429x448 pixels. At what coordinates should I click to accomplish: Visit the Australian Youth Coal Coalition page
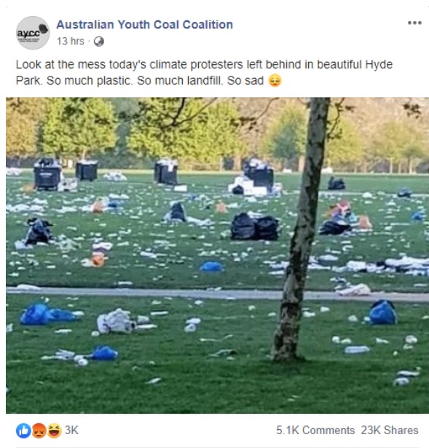coord(144,25)
